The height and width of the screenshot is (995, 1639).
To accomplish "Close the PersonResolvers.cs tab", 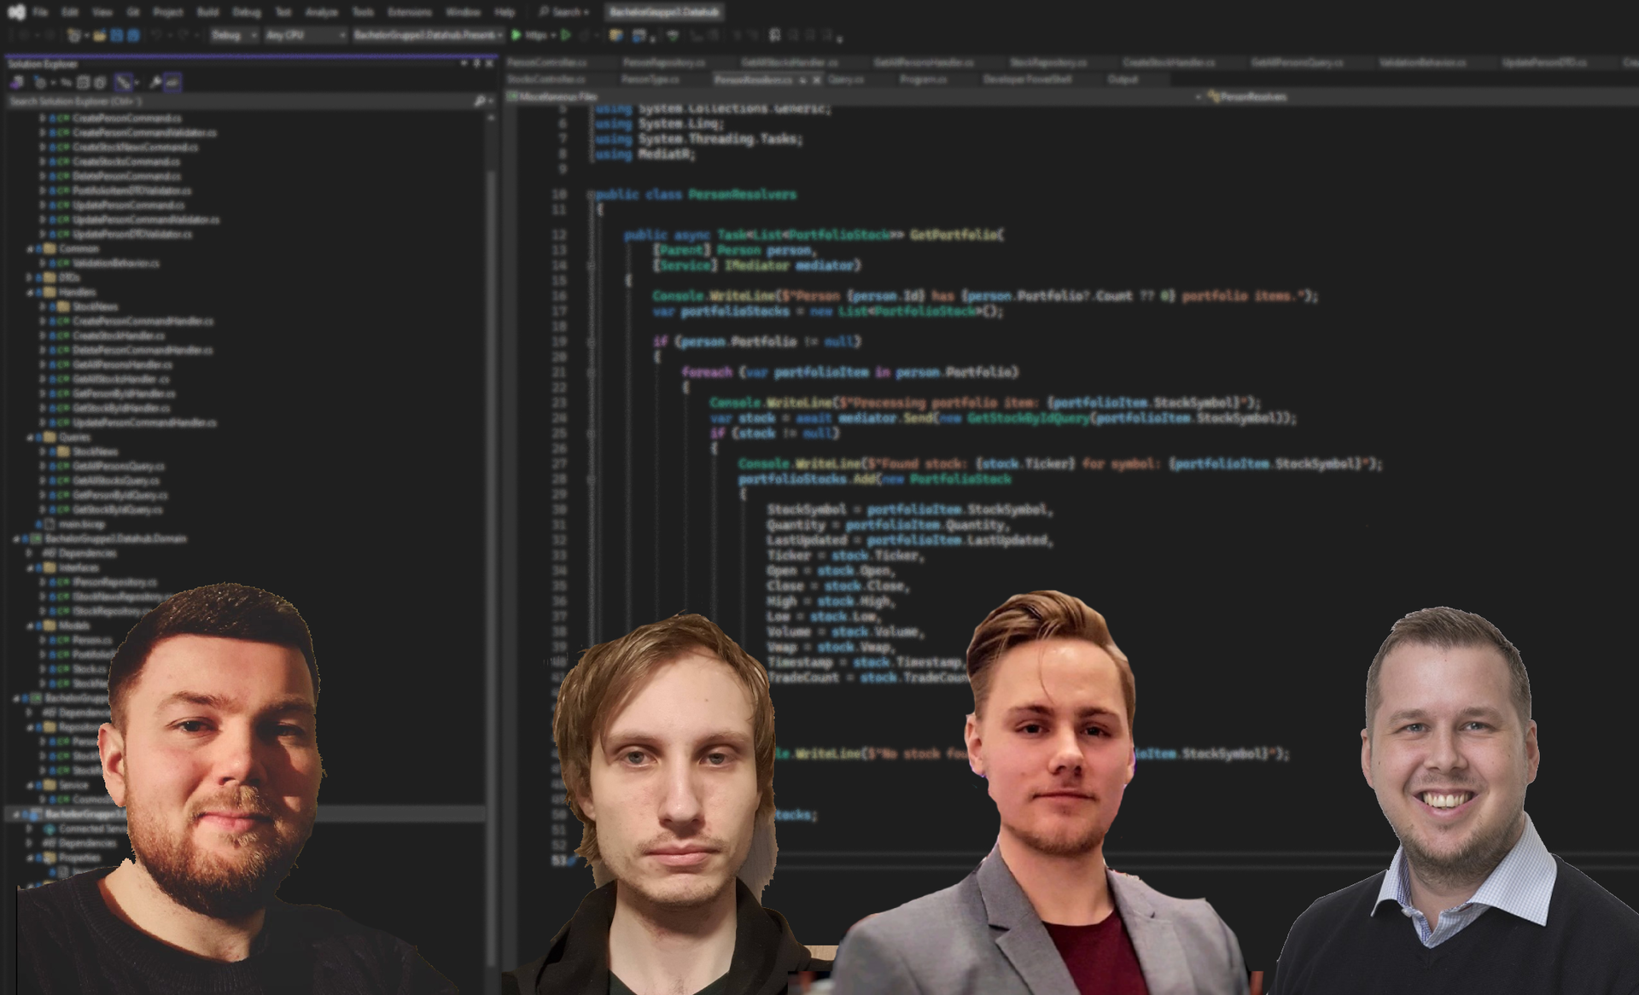I will coord(816,79).
